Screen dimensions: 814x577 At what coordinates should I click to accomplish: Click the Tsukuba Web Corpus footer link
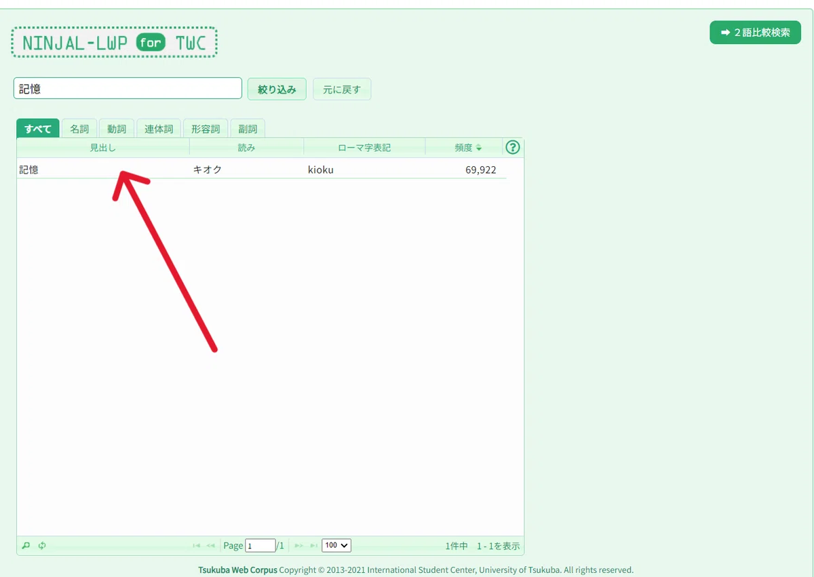237,570
